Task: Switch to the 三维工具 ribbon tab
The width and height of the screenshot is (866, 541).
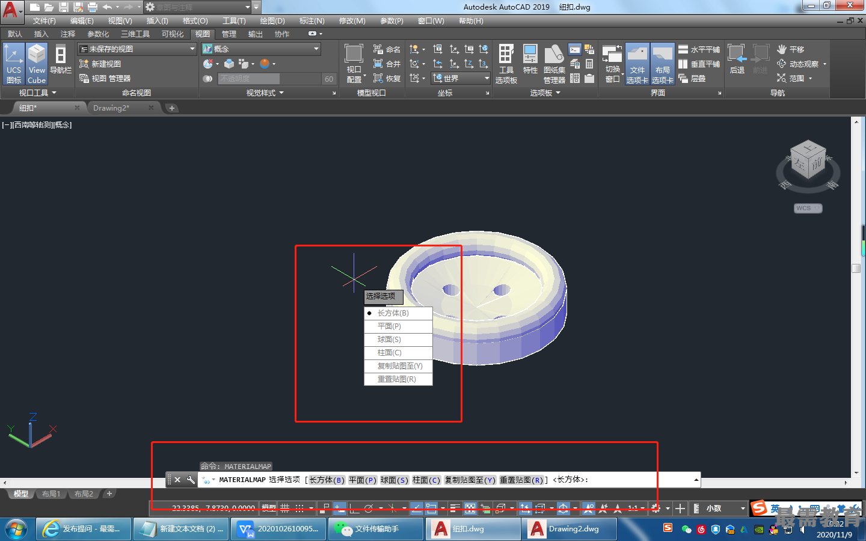Action: click(135, 34)
